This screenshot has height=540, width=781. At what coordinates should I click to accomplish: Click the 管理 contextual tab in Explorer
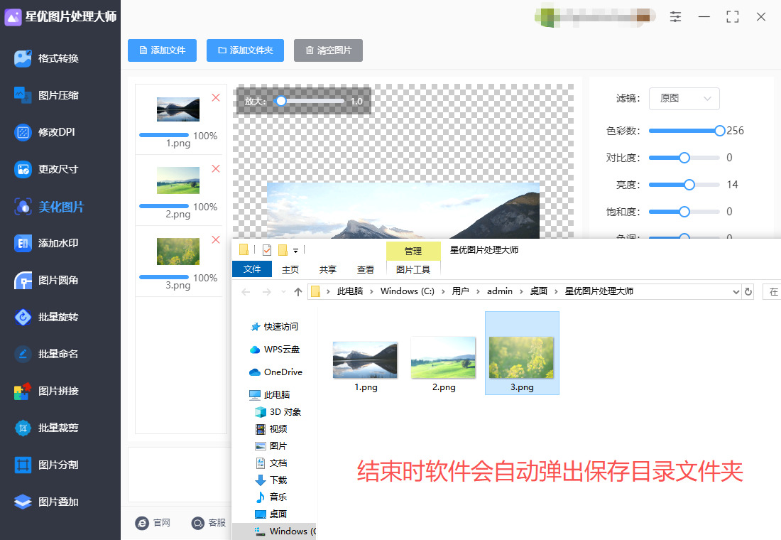point(413,251)
